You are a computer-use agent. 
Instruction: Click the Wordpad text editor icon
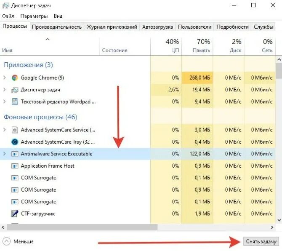15,101
